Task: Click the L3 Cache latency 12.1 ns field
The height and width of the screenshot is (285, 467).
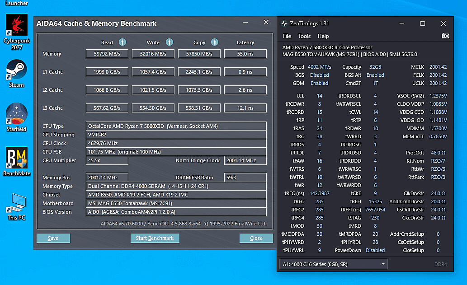Action: point(245,108)
